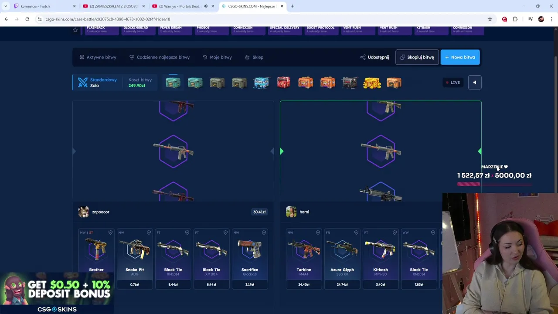
Task: Click znpoooor player avatar
Action: point(84,212)
